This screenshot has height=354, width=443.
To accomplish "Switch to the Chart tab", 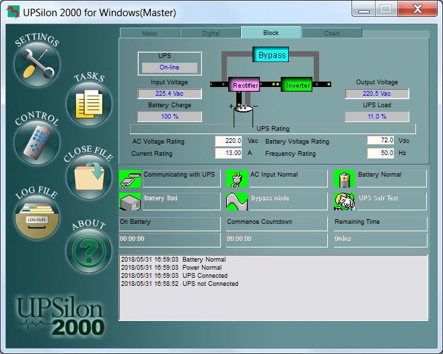I will coord(332,33).
